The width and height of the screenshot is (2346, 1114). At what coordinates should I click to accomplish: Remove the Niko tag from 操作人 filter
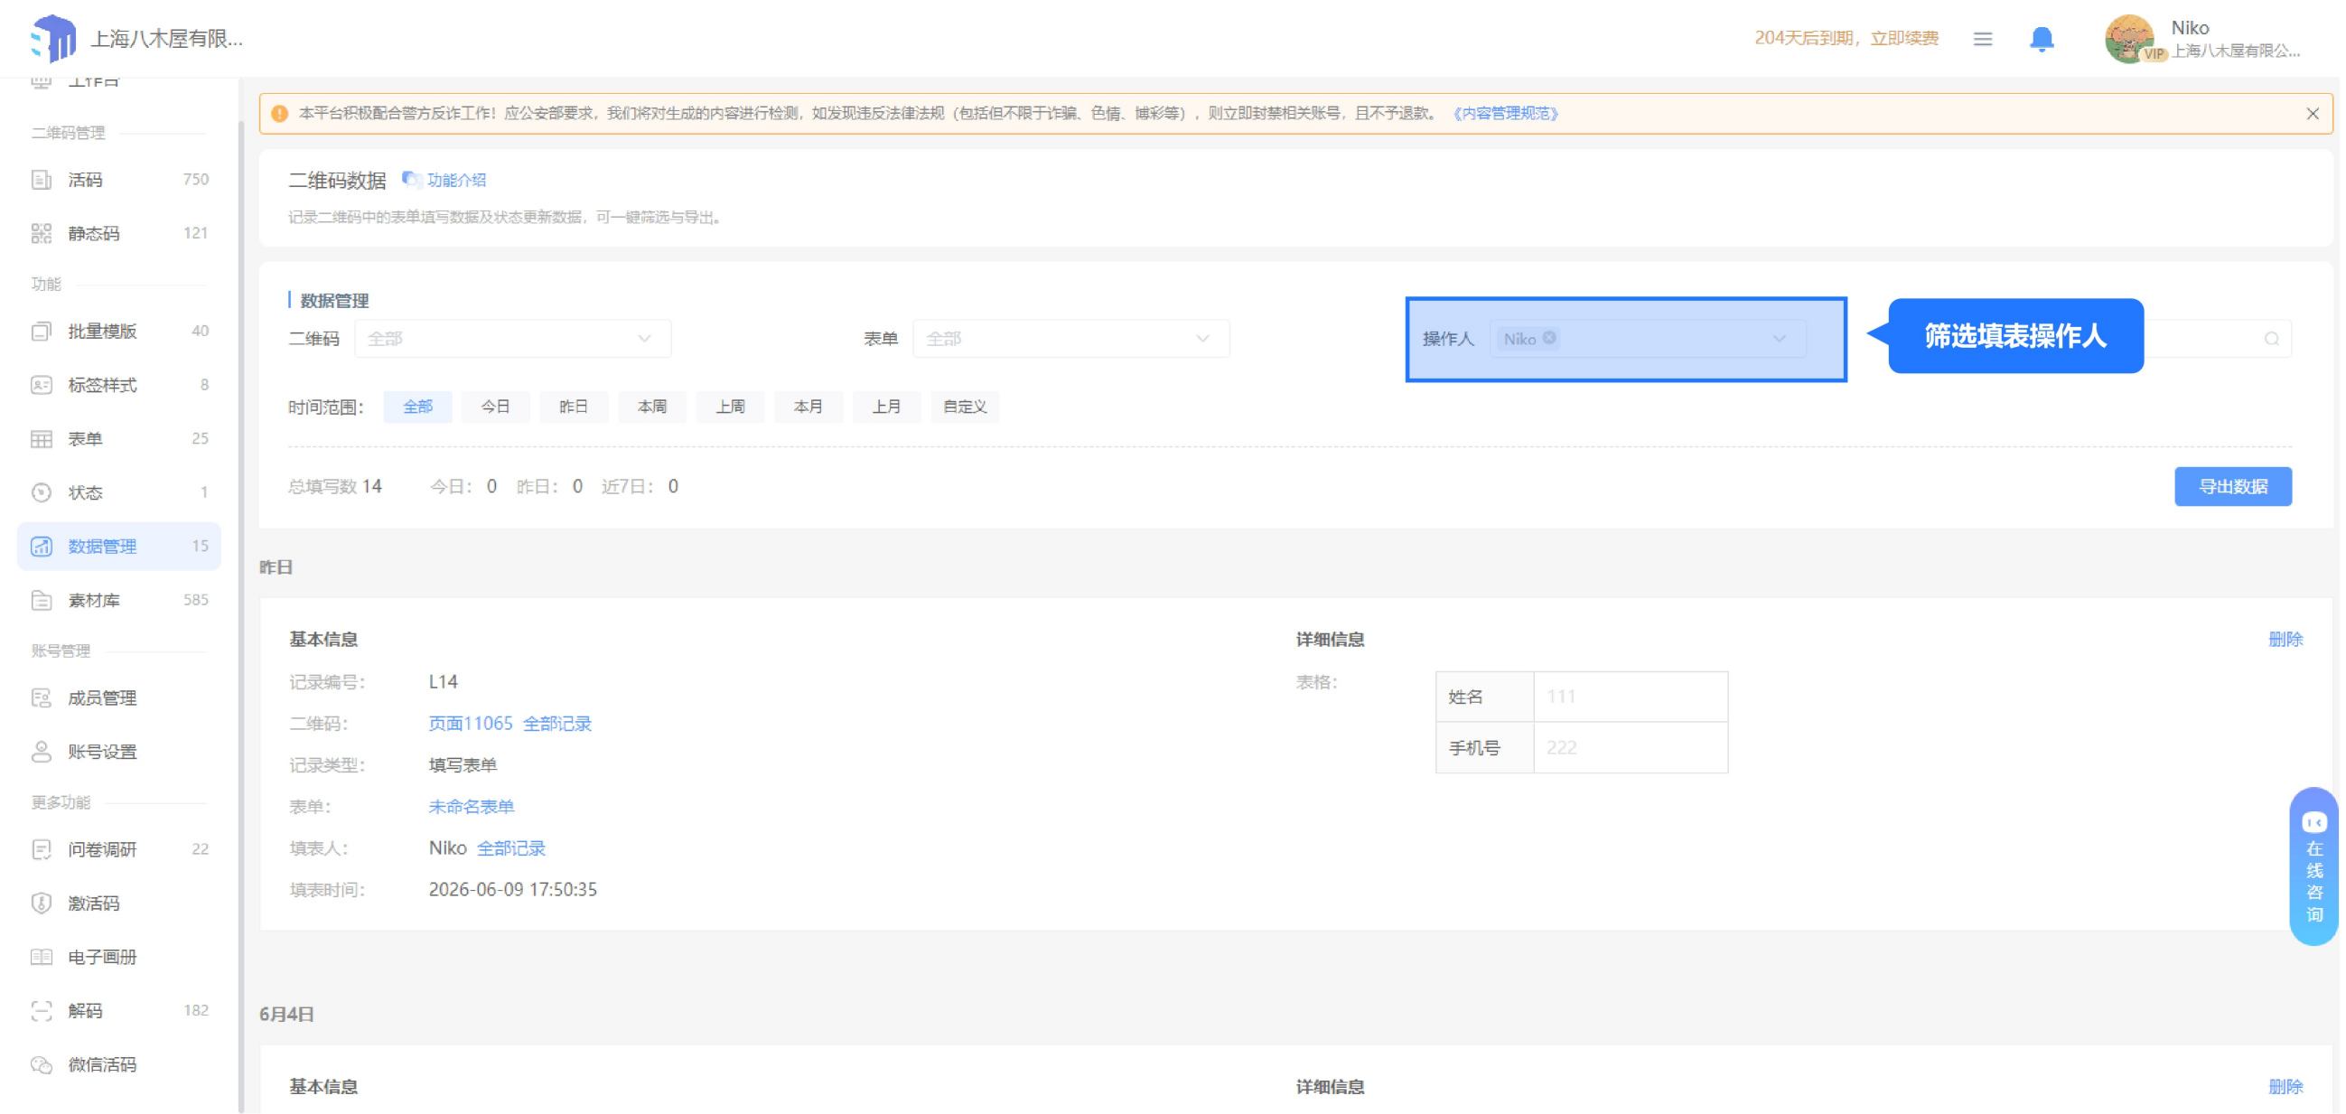pyautogui.click(x=1549, y=338)
